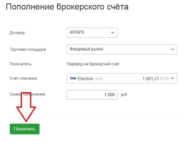
Task: Click the руб. currency label
Action: coord(124,95)
